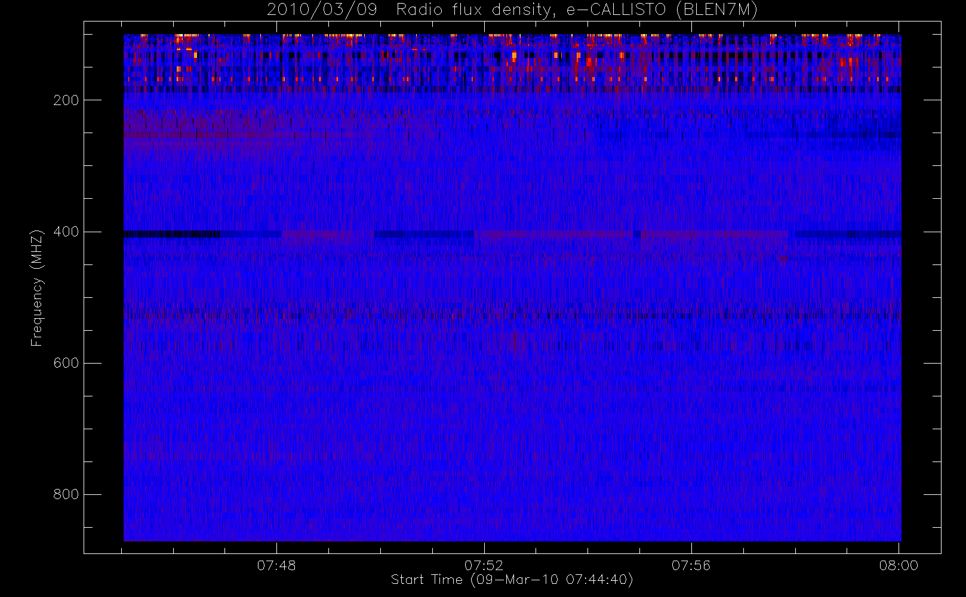The height and width of the screenshot is (597, 966).
Task: Click the '200' frequency tick label
Action: point(66,100)
